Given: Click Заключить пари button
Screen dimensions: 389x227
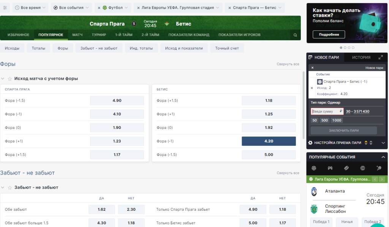Looking at the screenshot, I should click(x=343, y=130).
